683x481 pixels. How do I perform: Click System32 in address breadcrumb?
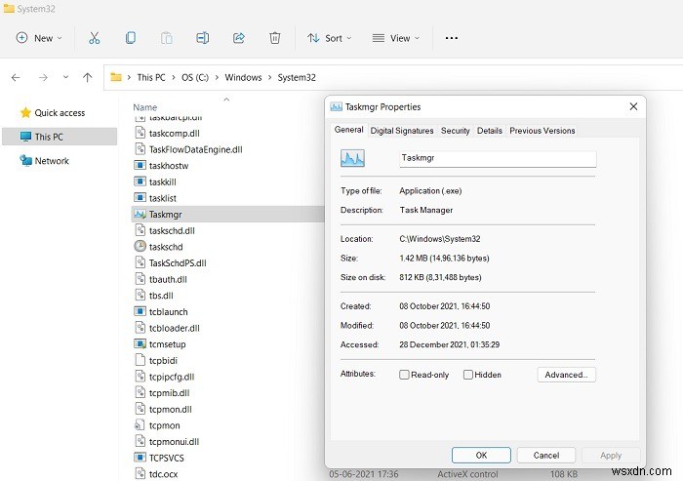tap(297, 77)
